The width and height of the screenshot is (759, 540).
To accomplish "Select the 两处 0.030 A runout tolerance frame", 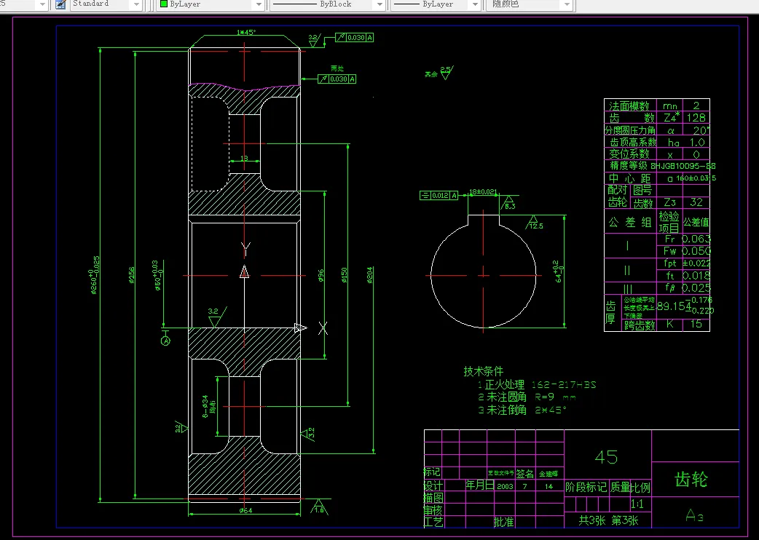I will point(337,79).
